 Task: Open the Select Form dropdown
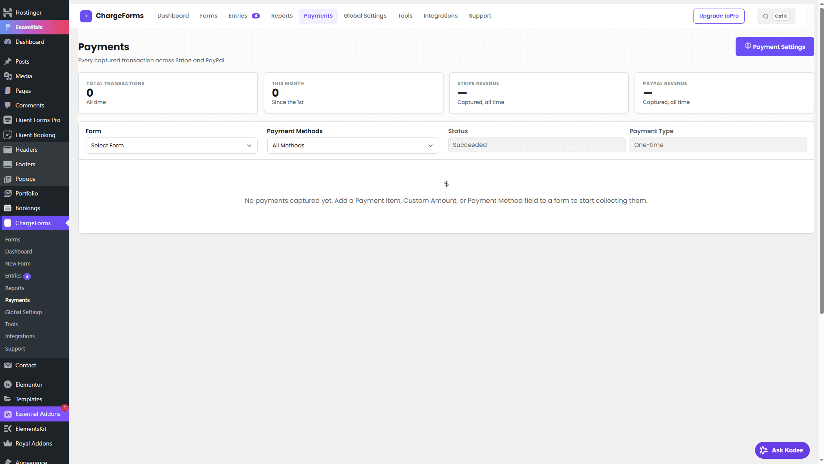point(172,146)
